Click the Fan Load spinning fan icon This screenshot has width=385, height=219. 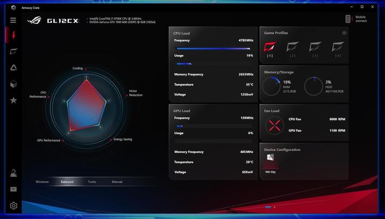[274, 126]
